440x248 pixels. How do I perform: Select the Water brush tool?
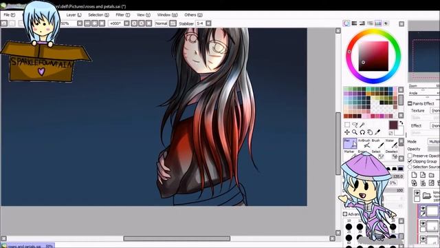click(x=391, y=143)
